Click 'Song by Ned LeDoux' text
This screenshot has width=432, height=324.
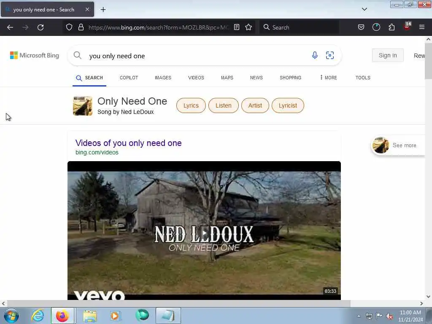pyautogui.click(x=126, y=112)
